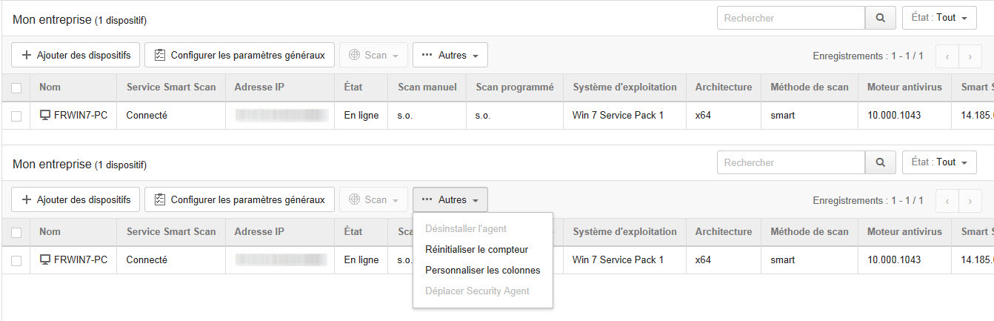Go to the next page using the upper panel arrow
Image resolution: width=994 pixels, height=321 pixels.
coord(970,56)
